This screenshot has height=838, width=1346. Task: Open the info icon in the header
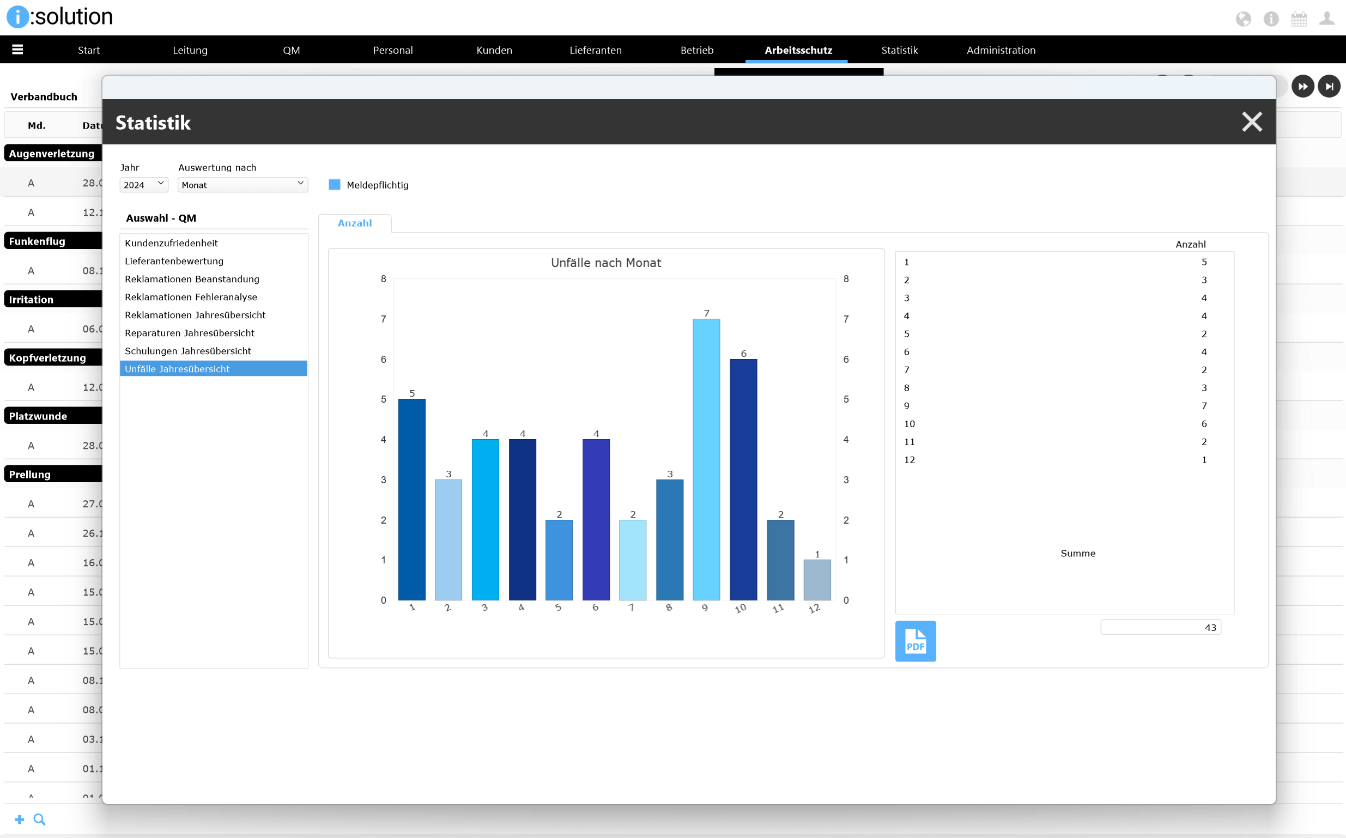tap(1271, 19)
